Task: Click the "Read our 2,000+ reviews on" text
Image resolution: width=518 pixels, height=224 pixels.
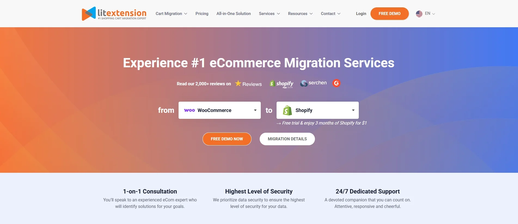Action: (x=204, y=84)
